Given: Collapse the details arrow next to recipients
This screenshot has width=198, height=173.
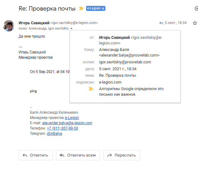Looking at the screenshot, I should tap(71, 29).
